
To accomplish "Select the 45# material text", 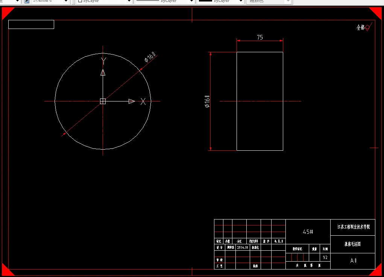I will (308, 232).
